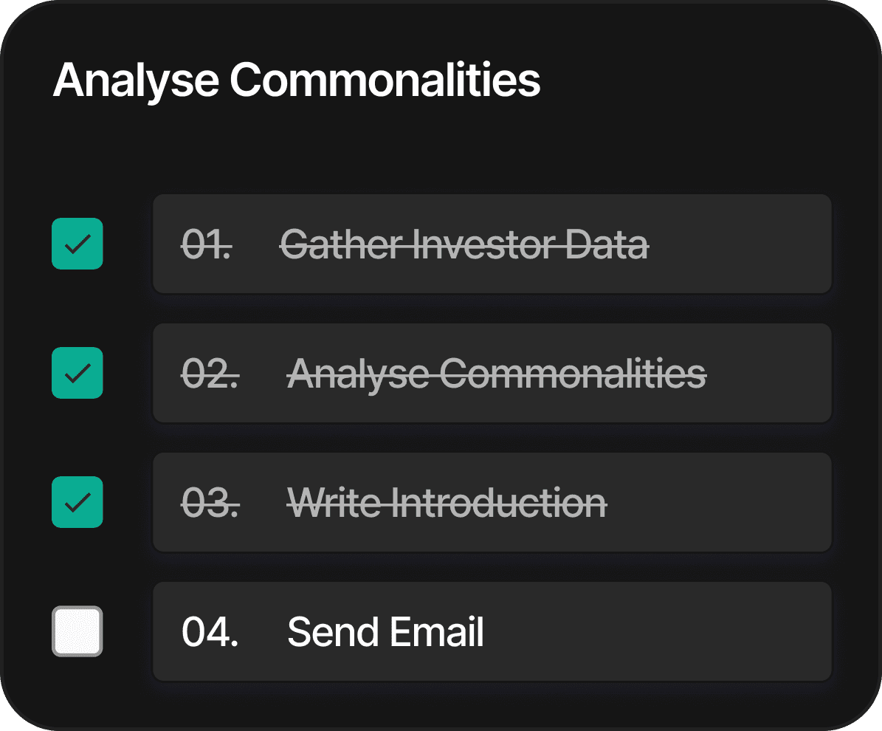Uncheck the Gather Investor Data checkbox
The width and height of the screenshot is (882, 731).
click(x=77, y=244)
